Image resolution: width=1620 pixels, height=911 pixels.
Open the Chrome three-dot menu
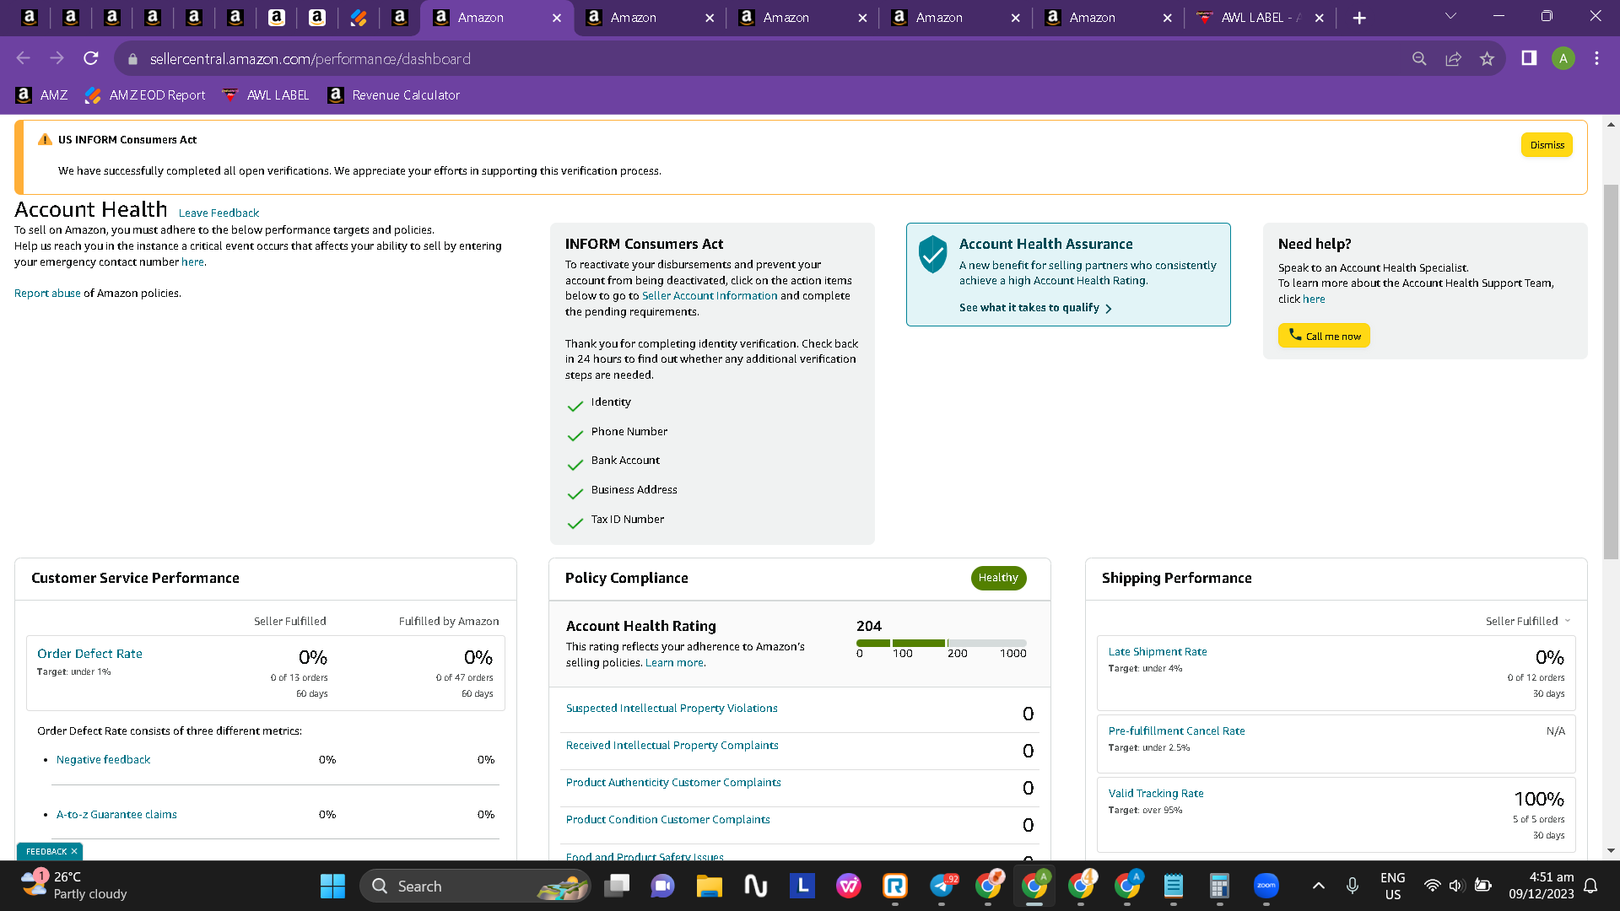1596,58
